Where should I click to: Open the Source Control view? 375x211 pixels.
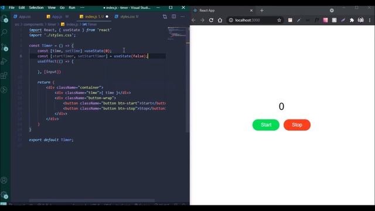4,47
